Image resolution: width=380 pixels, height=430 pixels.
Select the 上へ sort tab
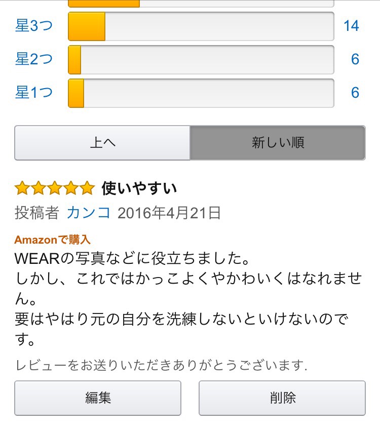coord(102,143)
